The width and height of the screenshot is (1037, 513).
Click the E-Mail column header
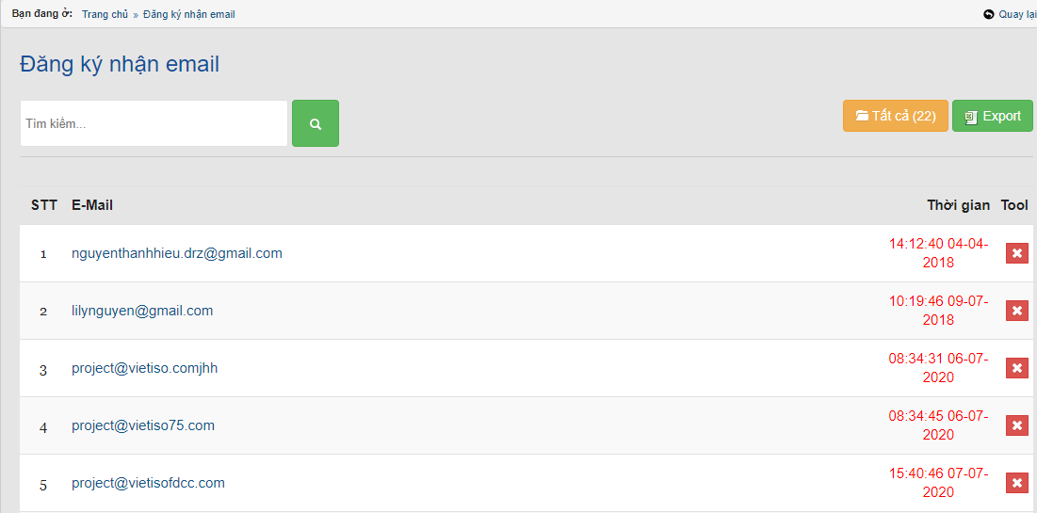click(92, 205)
